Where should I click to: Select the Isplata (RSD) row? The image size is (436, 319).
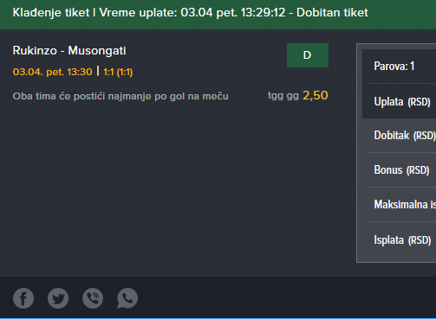pos(399,239)
